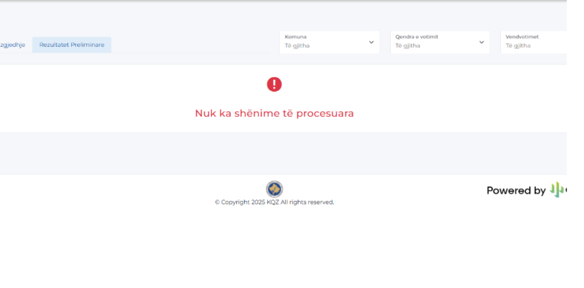The image size is (584, 288).
Task: Expand the Komuna dropdown chevron
Action: coord(371,42)
